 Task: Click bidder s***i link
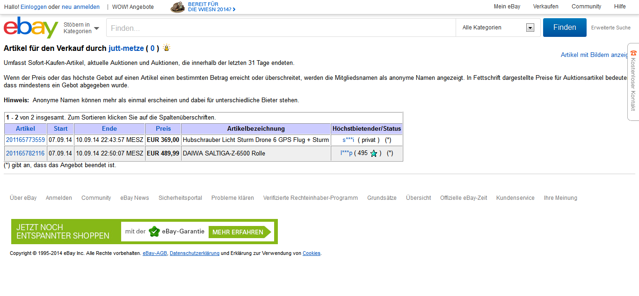coord(349,140)
